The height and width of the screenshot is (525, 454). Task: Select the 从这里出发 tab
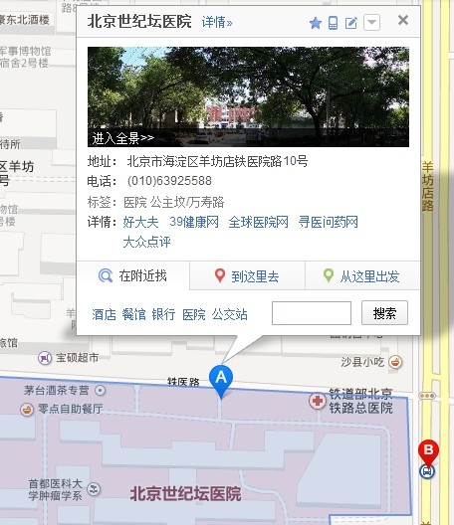point(362,276)
